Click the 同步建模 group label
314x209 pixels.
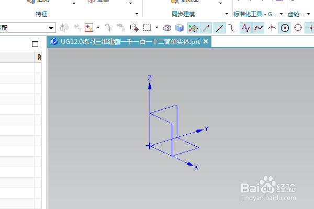[x=183, y=14]
